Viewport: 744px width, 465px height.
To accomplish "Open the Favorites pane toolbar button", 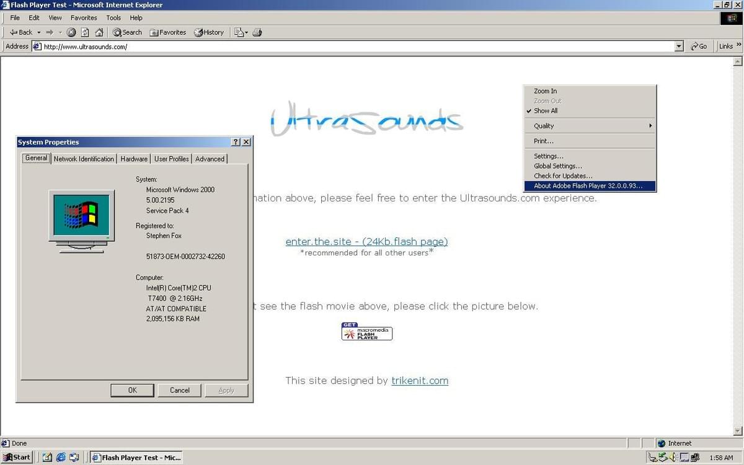I will (167, 32).
